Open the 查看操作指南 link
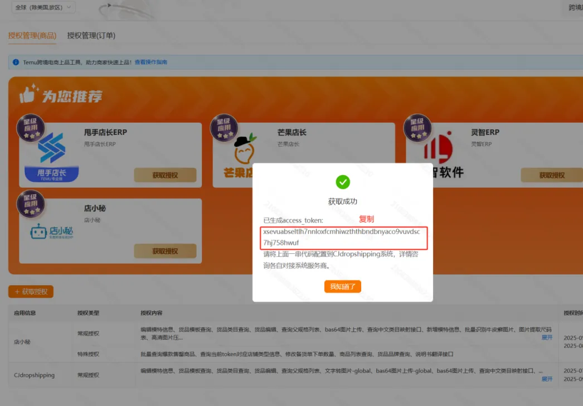 [x=150, y=62]
